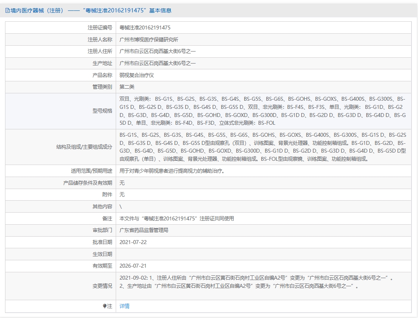Click the 管理类别 label
This screenshot has height=318, width=418.
coord(102,87)
